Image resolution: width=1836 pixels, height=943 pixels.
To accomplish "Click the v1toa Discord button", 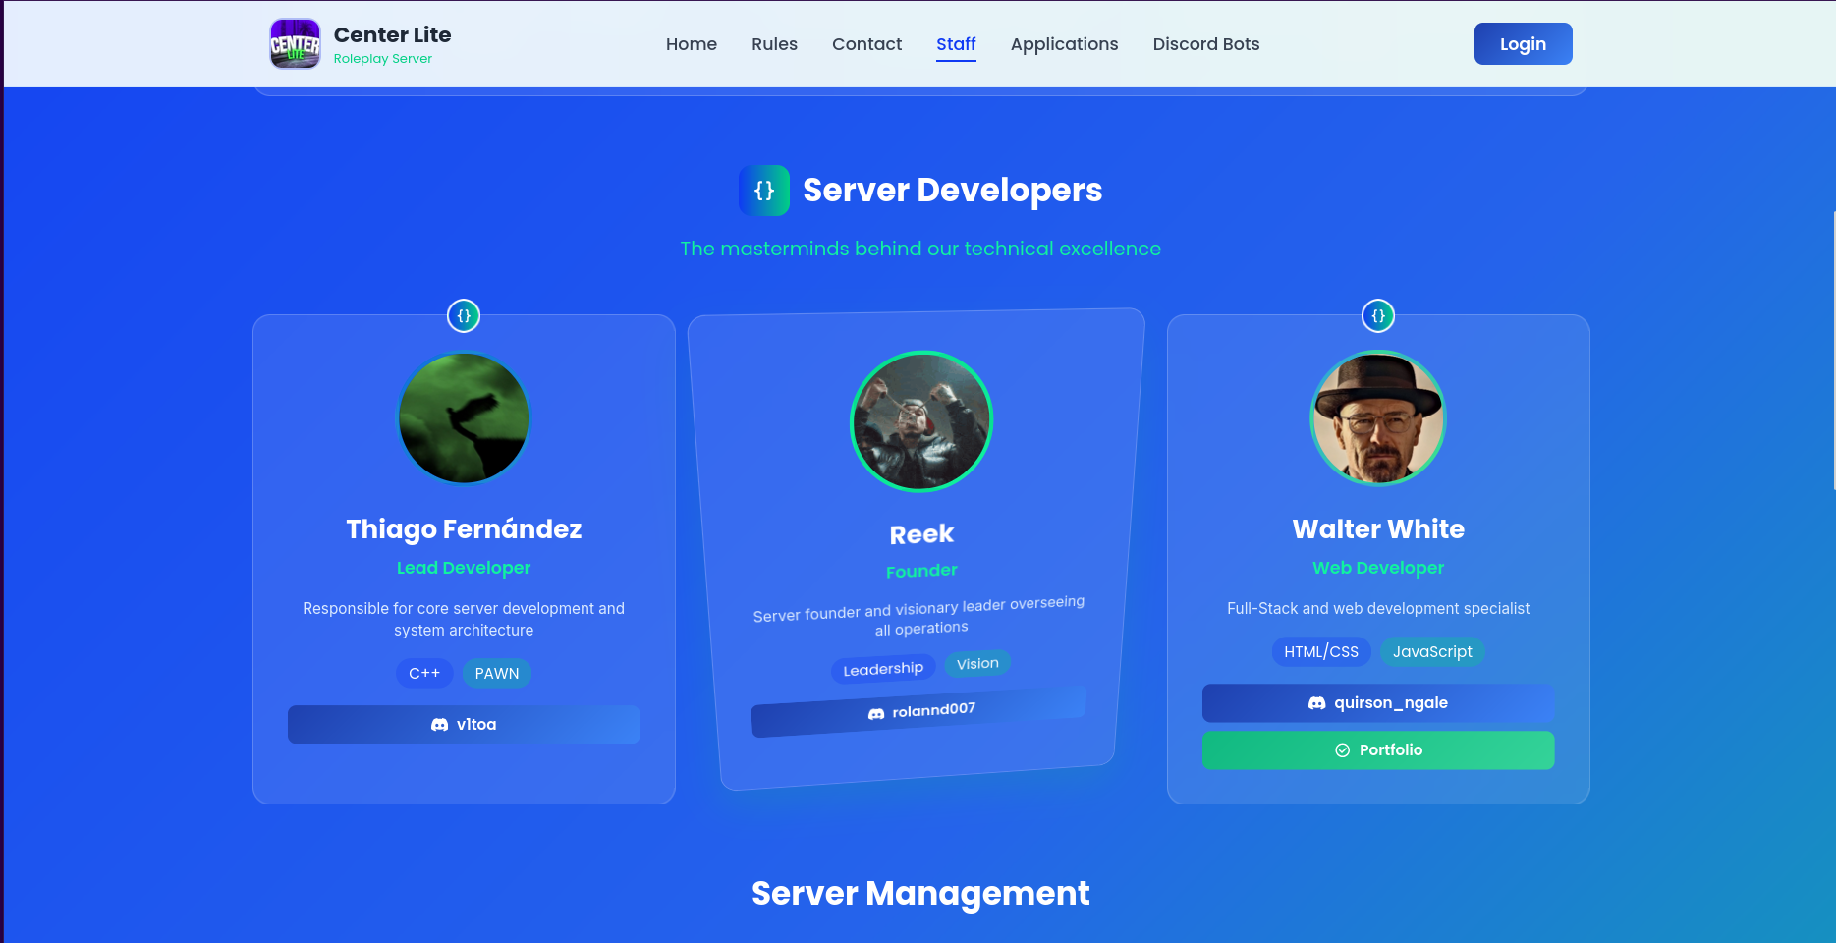I will (x=464, y=725).
